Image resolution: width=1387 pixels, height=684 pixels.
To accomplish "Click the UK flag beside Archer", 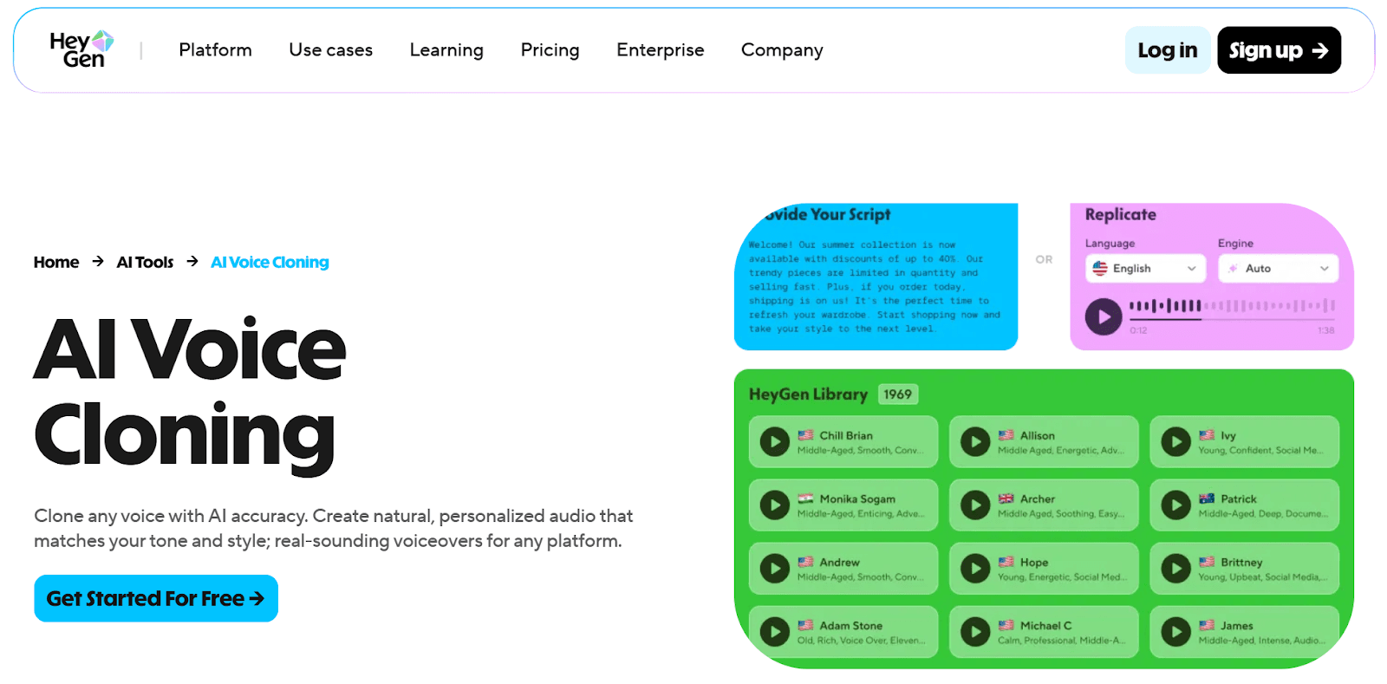I will [1006, 498].
